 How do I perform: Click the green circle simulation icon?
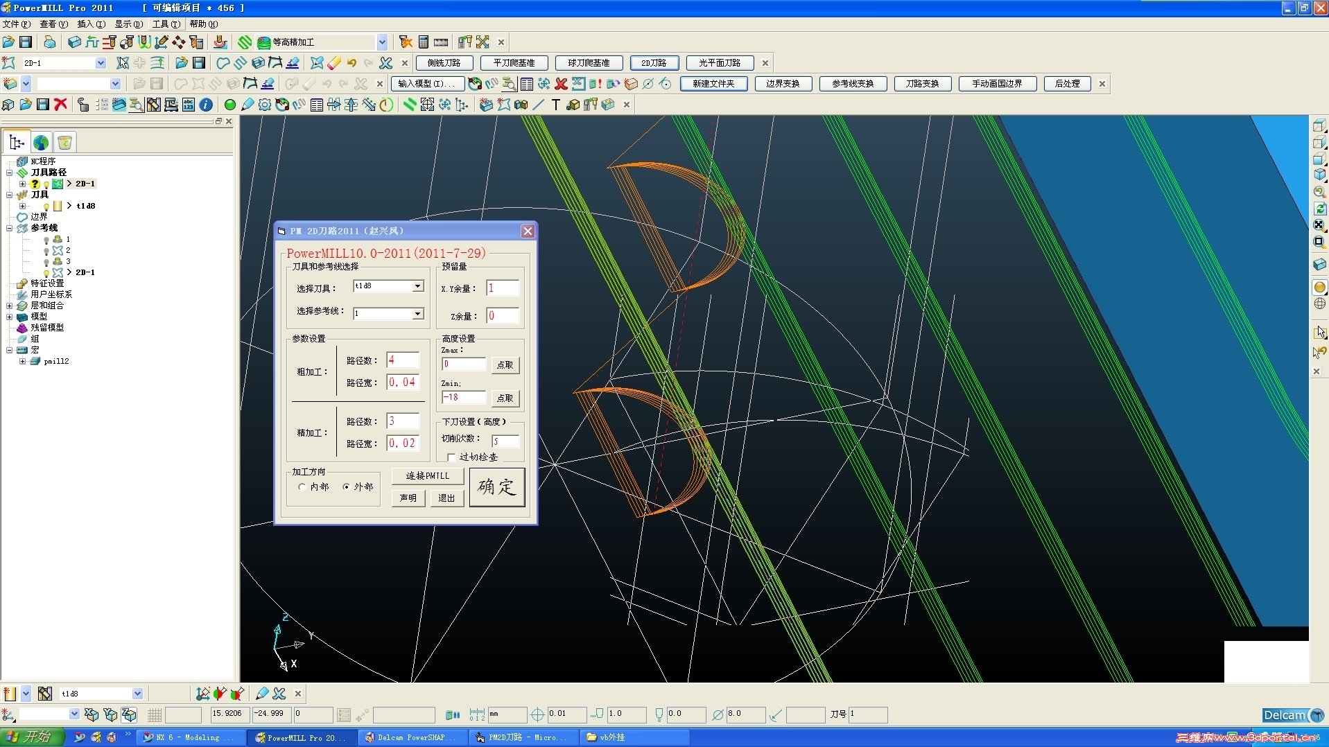click(x=229, y=105)
